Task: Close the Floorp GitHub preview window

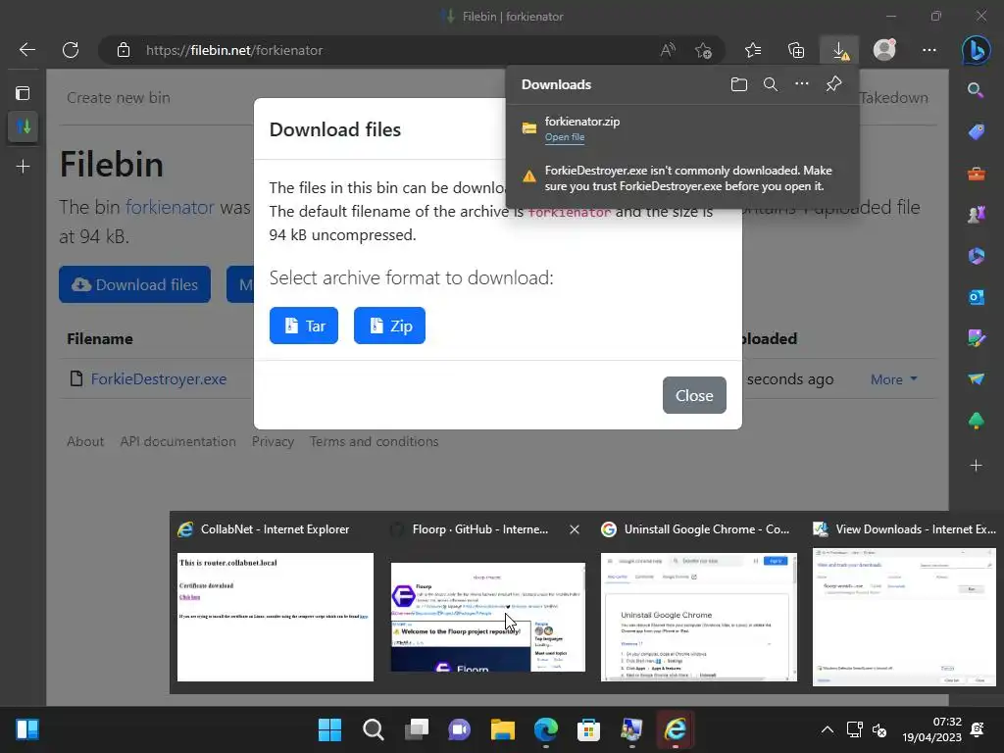Action: 575,529
